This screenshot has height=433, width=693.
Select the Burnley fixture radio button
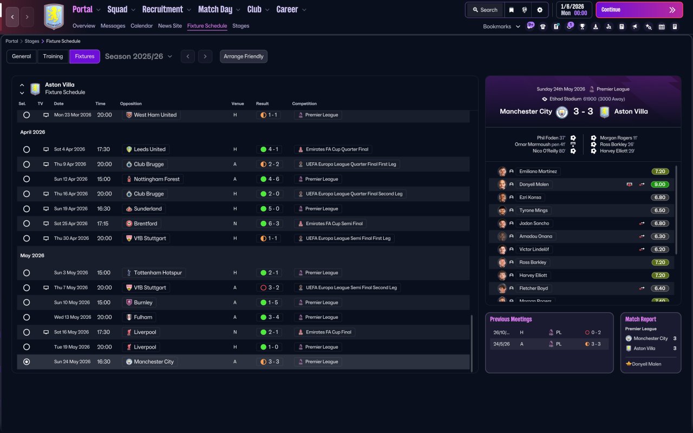coord(27,303)
